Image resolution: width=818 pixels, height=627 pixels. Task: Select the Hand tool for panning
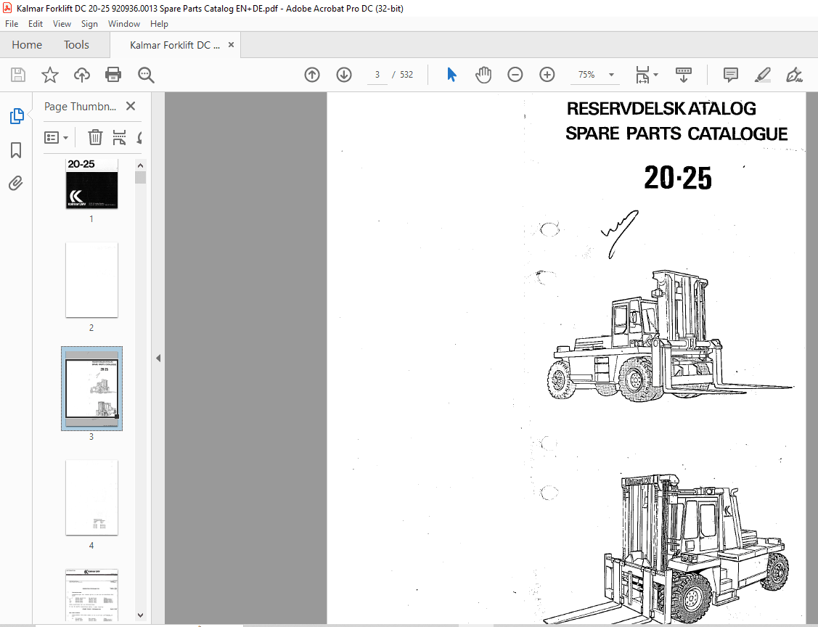coord(483,74)
